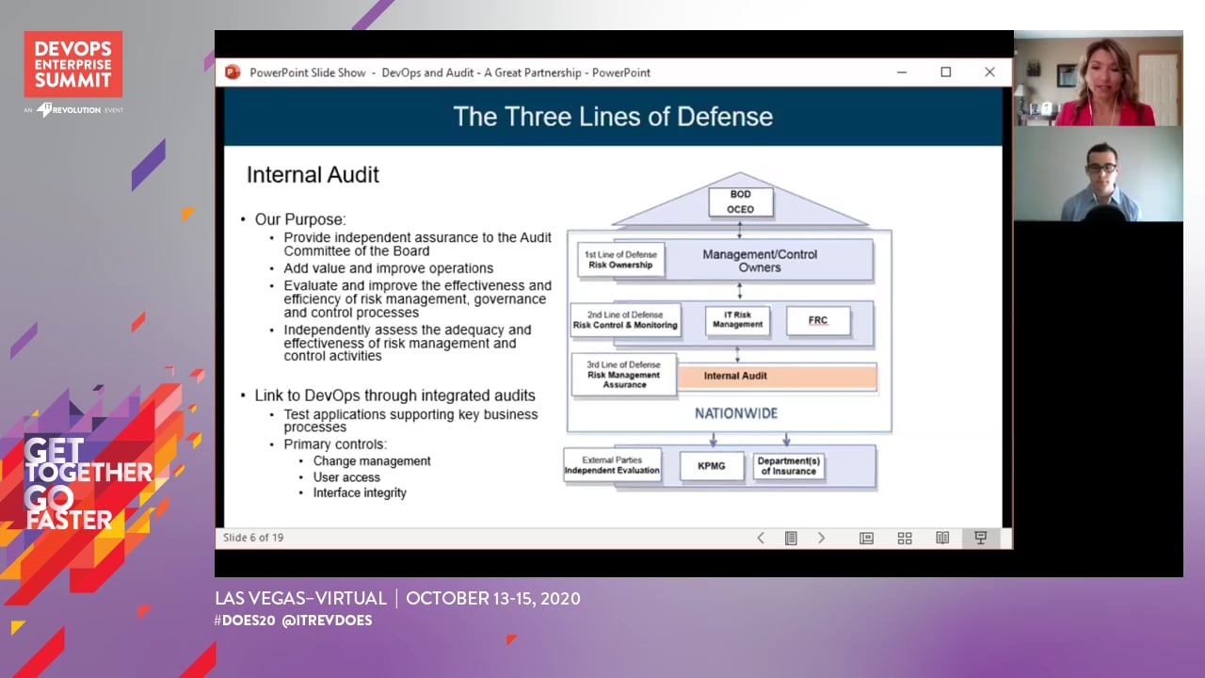Click the '#DOES20 @ITREVDOES' hashtag text
Image resolution: width=1205 pixels, height=678 pixels.
(x=293, y=621)
